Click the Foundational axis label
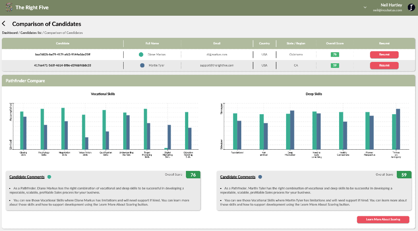Image resolution: width=418 pixels, height=231 pixels. pos(237,152)
